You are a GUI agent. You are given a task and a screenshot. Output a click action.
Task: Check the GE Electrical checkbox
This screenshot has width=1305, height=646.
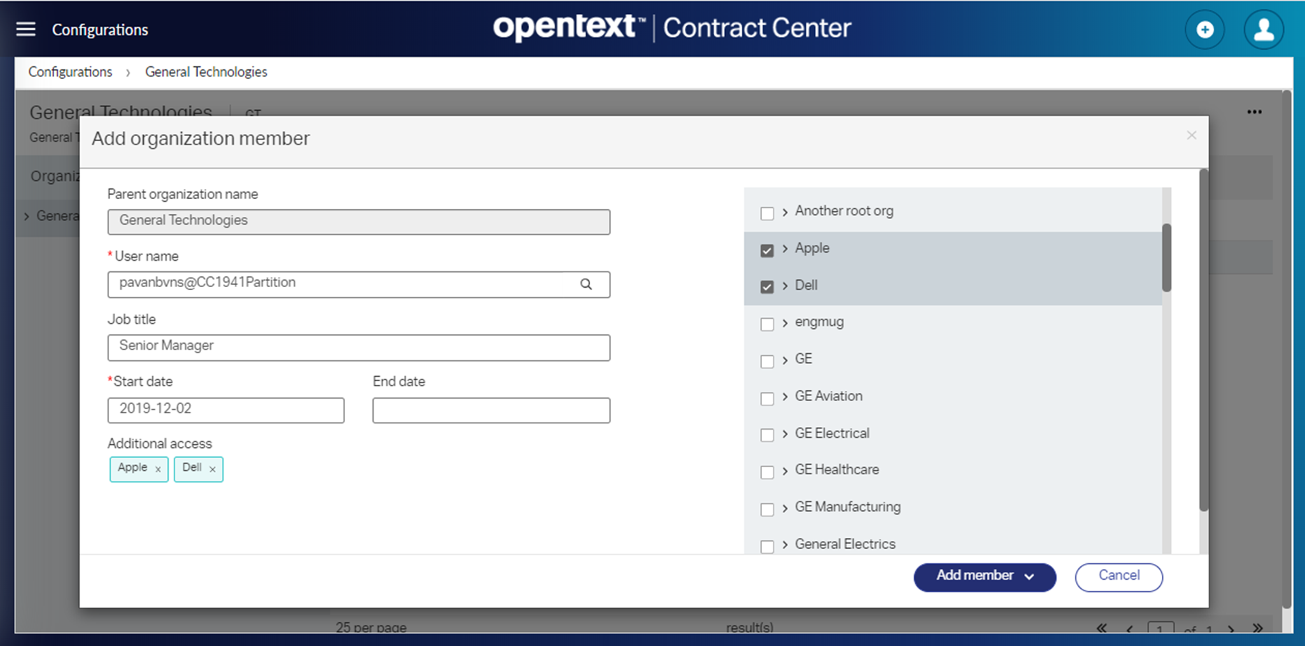click(767, 435)
